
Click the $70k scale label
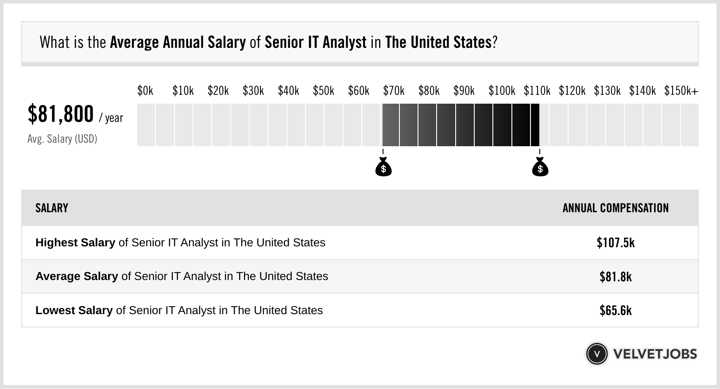point(394,91)
